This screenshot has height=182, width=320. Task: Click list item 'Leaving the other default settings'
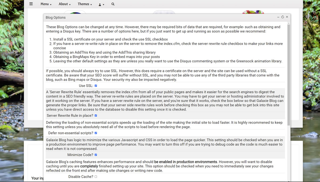(167, 61)
